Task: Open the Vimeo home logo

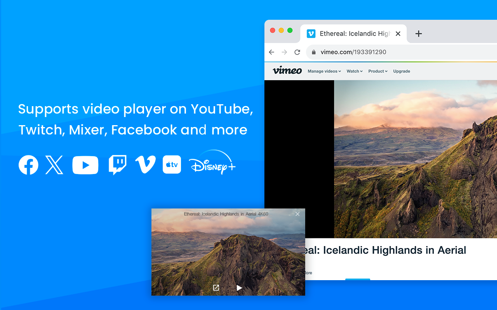Action: point(287,71)
